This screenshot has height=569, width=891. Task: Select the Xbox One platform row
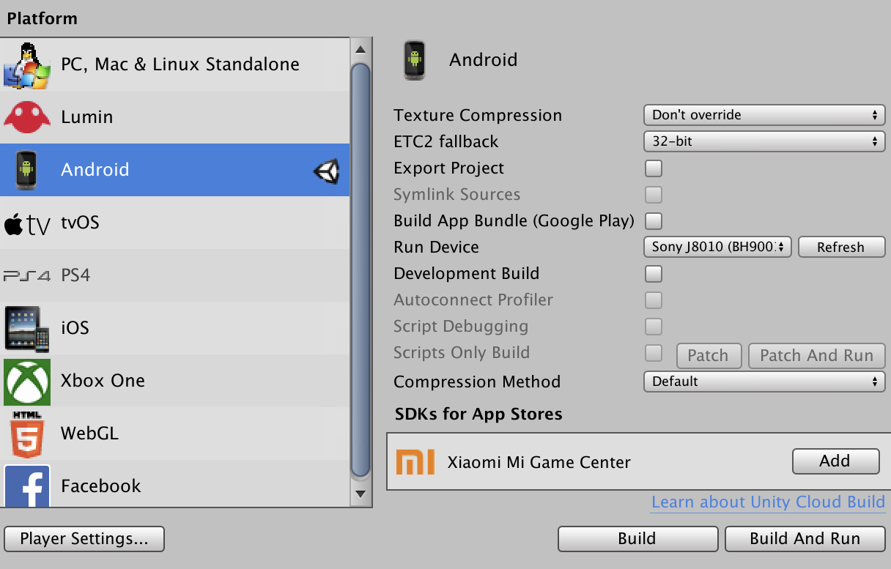tap(175, 381)
